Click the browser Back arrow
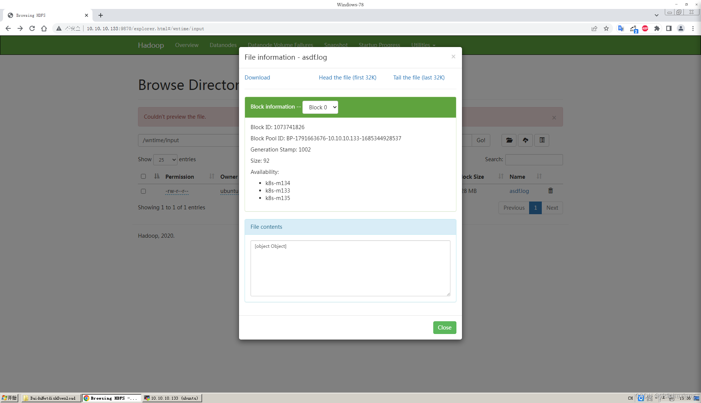 click(x=8, y=28)
